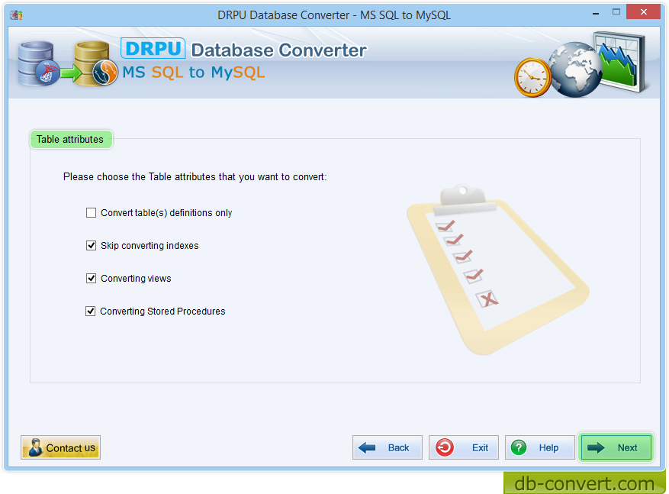
Task: Click the Table attributes group label
Action: click(x=71, y=140)
